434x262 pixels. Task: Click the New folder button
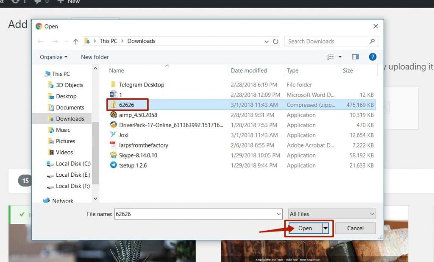95,57
